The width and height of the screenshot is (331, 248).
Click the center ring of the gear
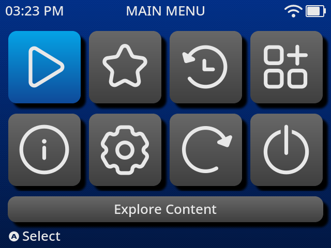pos(125,150)
